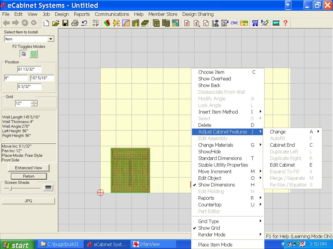Viewport: 333px width, 249px height.
Task: Expand Insert Item Method submenu
Action: [228, 112]
